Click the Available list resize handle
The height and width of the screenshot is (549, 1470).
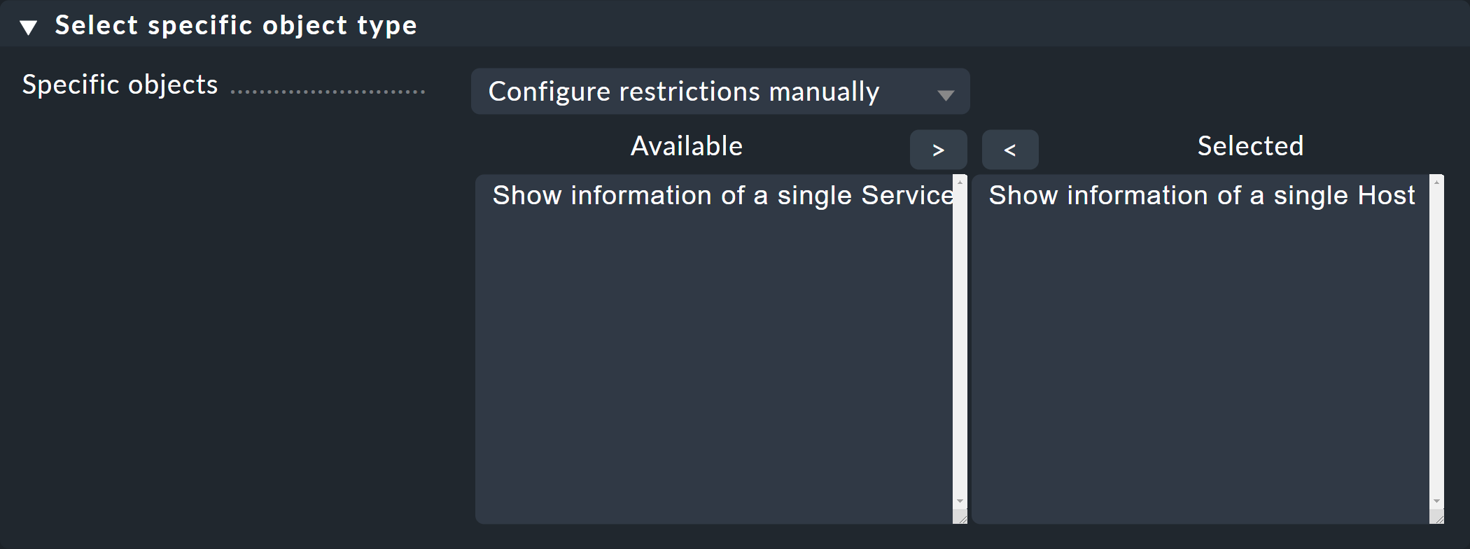[x=962, y=518]
